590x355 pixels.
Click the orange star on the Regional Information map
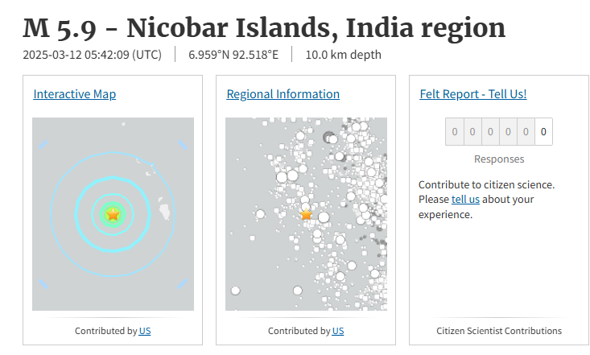coord(306,214)
